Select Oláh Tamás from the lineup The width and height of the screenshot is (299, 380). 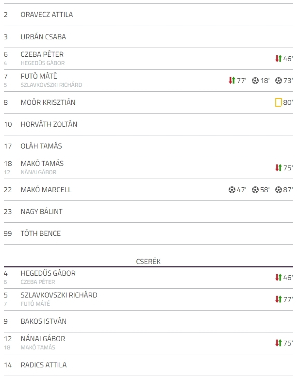(41, 146)
